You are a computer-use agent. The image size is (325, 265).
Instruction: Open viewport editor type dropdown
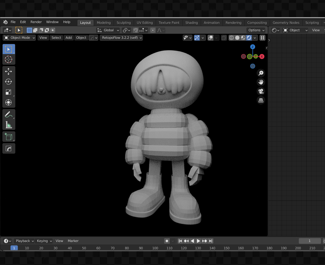(x=7, y=30)
